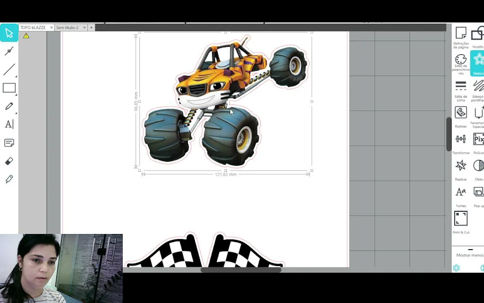Screen dimensions: 484x303
Task: Click the bottom-left gear settings icon
Action: [456, 268]
